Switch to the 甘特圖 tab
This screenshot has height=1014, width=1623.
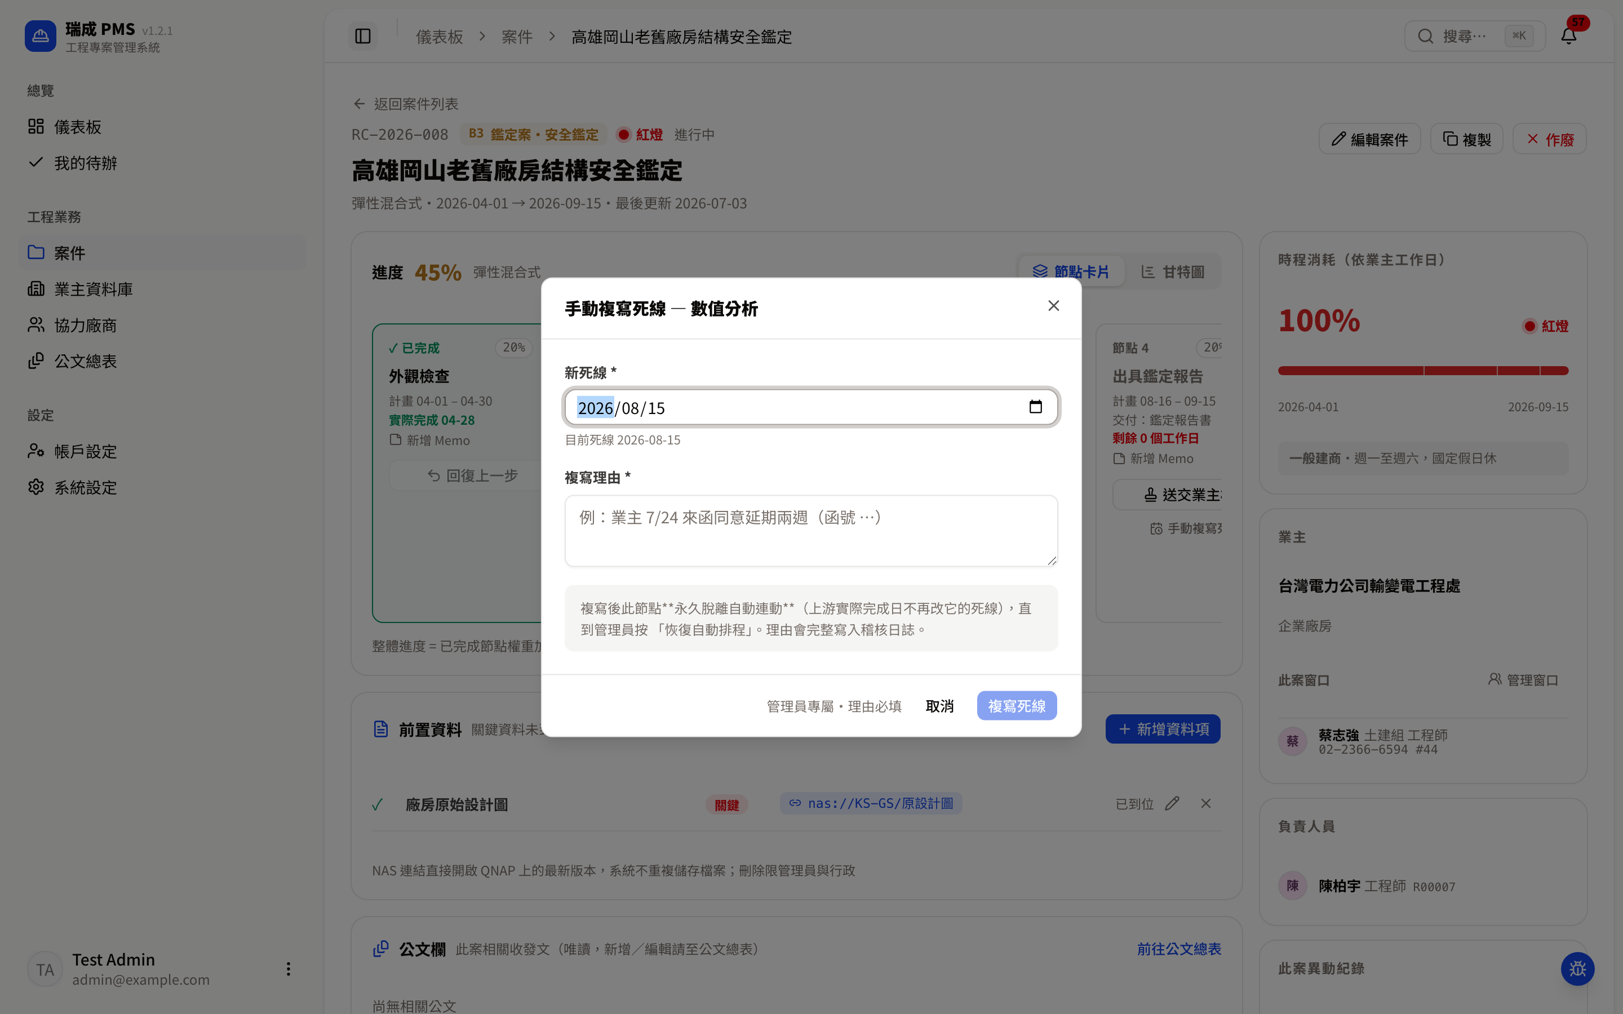pyautogui.click(x=1173, y=272)
